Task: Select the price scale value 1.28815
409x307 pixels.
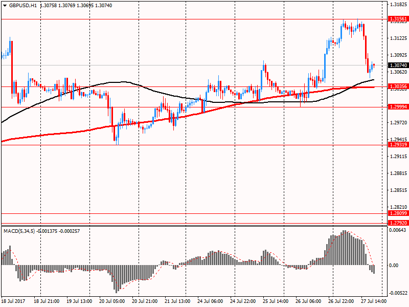Action: [x=399, y=173]
